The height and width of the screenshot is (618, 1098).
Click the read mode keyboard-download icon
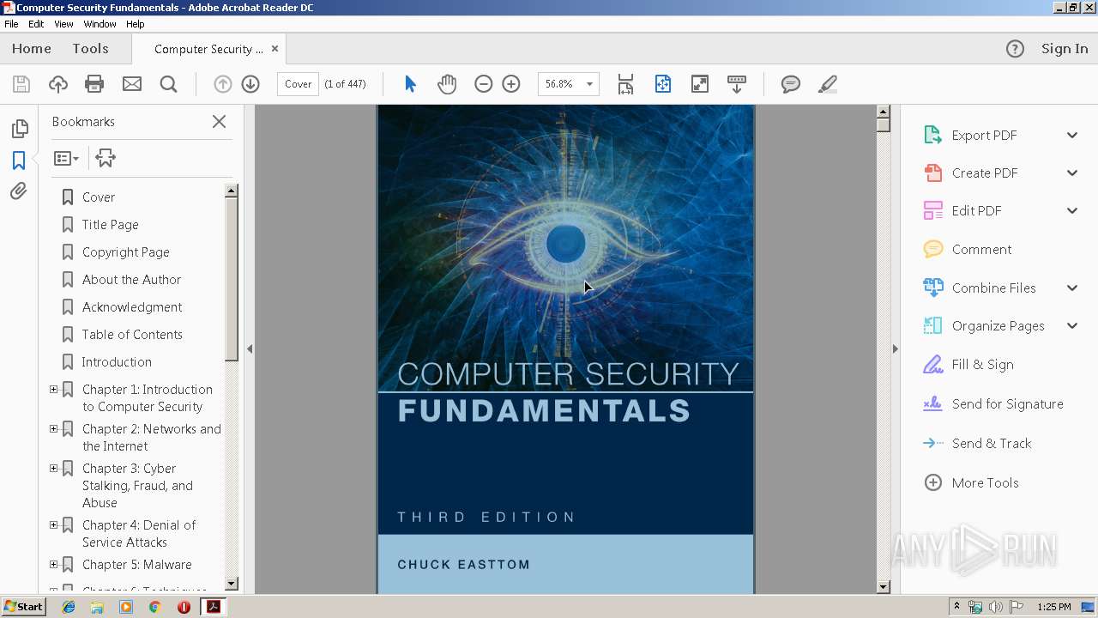point(737,84)
